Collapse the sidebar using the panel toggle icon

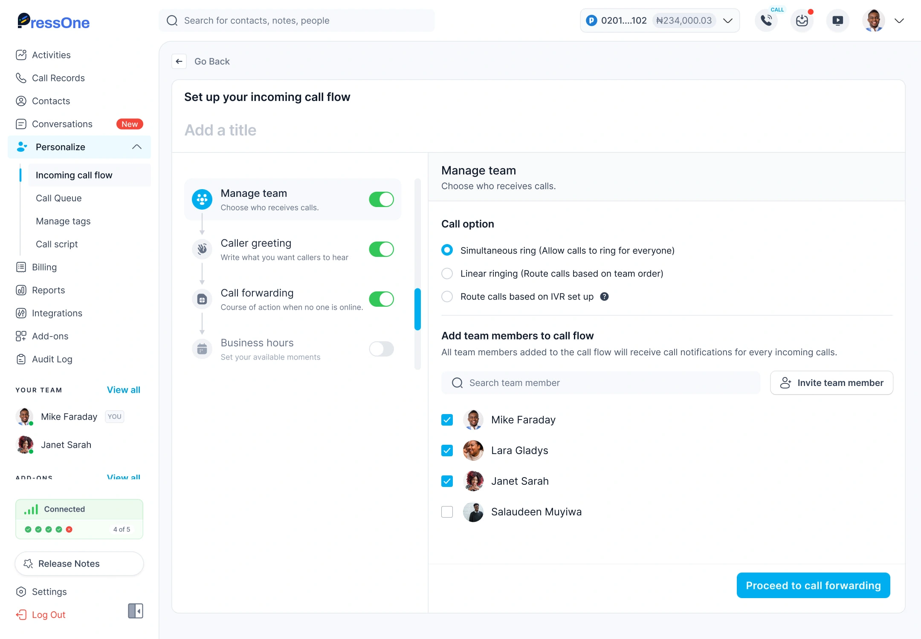(135, 611)
